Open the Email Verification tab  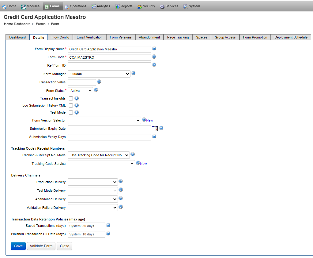point(89,37)
